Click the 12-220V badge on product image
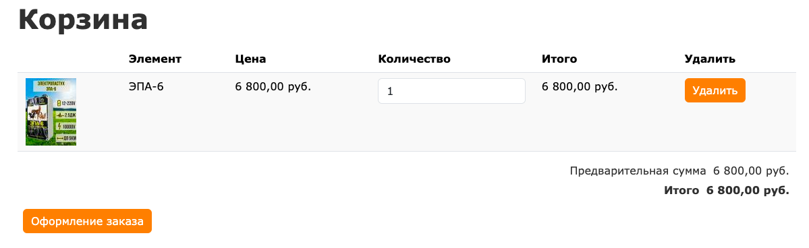809x248 pixels. click(x=66, y=102)
